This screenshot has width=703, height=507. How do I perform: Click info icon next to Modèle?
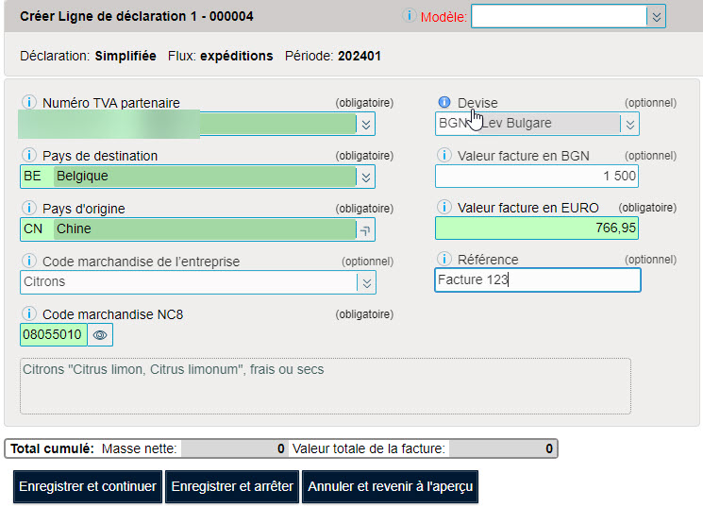click(409, 16)
